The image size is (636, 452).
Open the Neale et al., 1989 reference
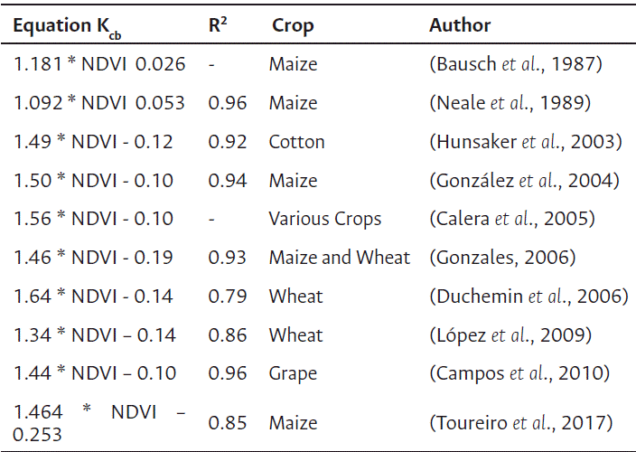(510, 103)
